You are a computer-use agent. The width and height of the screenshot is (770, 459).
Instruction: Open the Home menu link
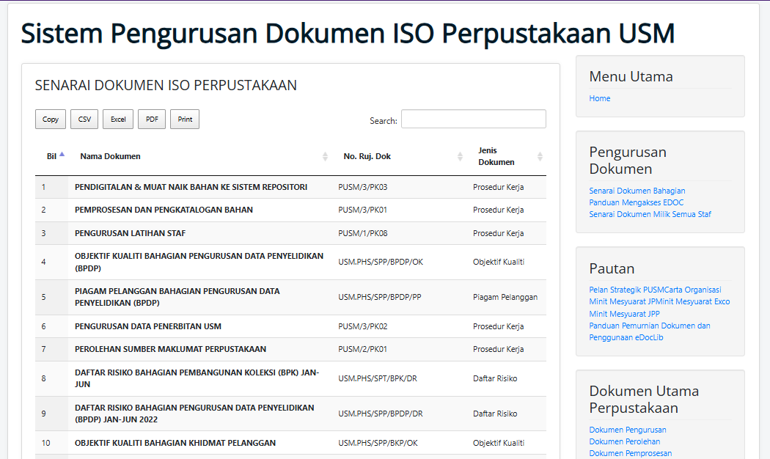(599, 98)
